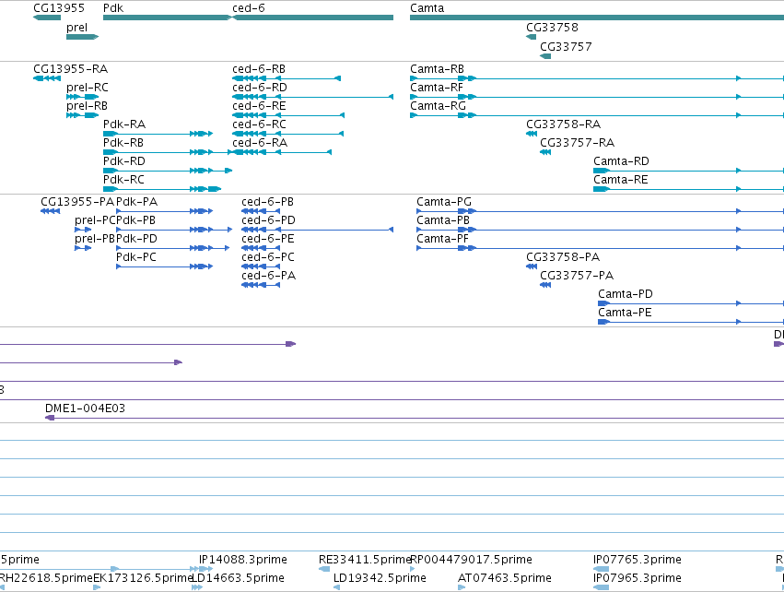The image size is (784, 592).
Task: Click the teal Camta gene bar
Action: (597, 18)
